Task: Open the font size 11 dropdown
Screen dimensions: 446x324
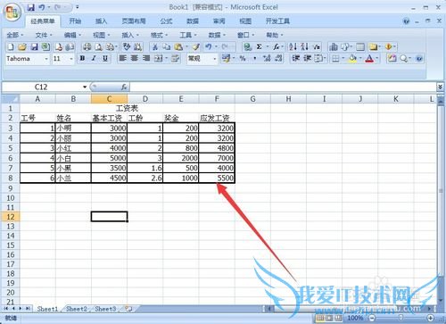Action: pos(71,59)
